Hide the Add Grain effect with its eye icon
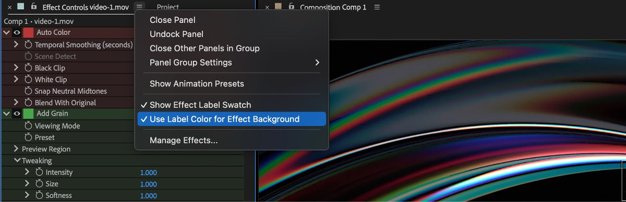This screenshot has height=202, width=626. point(17,113)
